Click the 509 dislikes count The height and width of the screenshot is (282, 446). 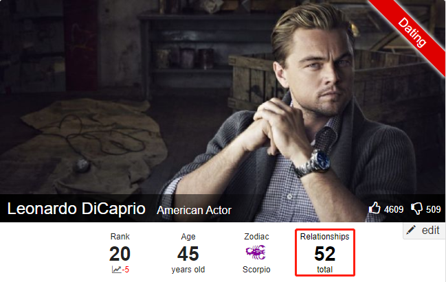click(433, 209)
